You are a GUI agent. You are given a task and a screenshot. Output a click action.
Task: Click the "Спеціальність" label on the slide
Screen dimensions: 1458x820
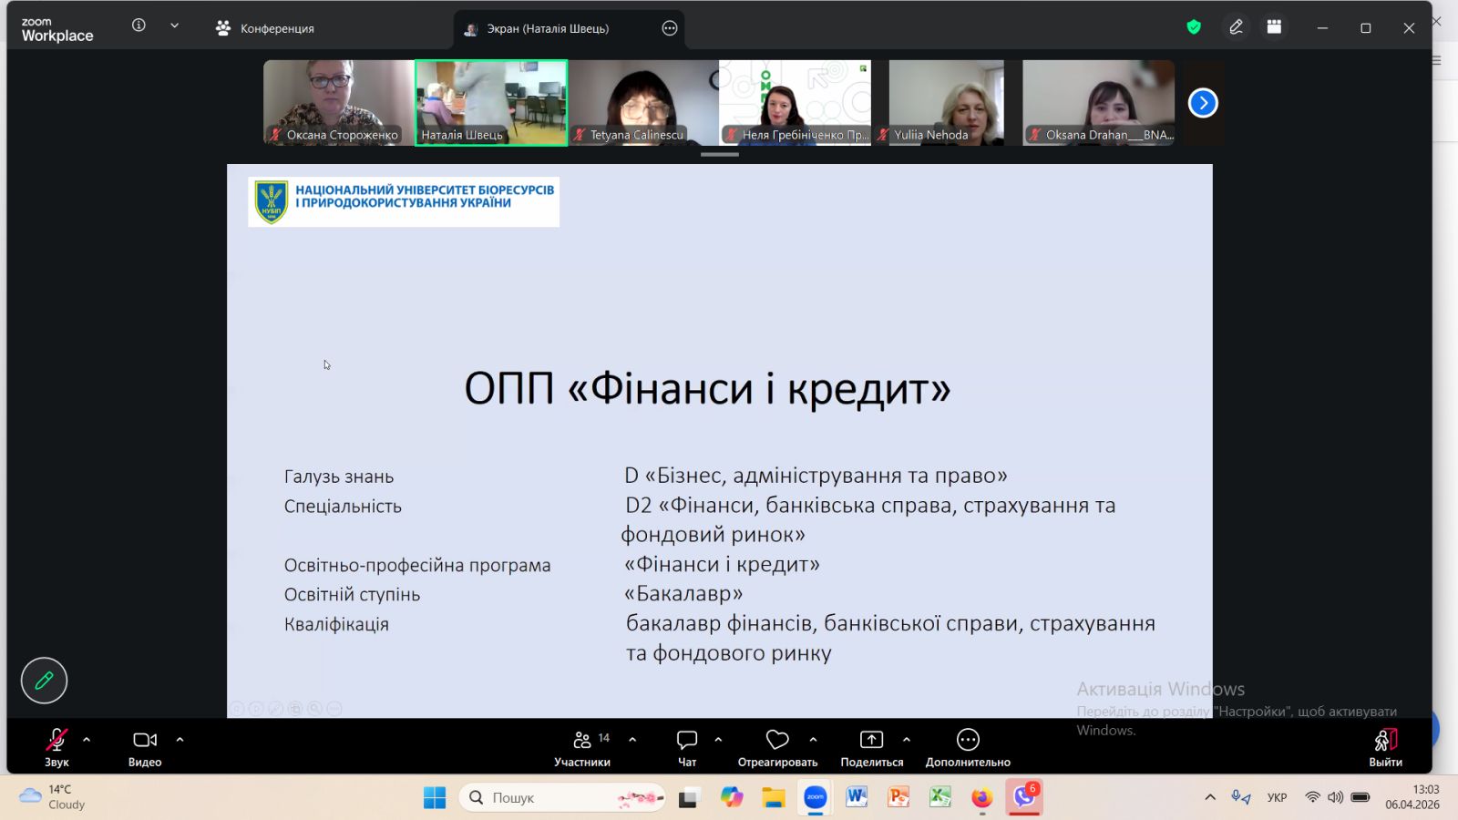pyautogui.click(x=343, y=507)
